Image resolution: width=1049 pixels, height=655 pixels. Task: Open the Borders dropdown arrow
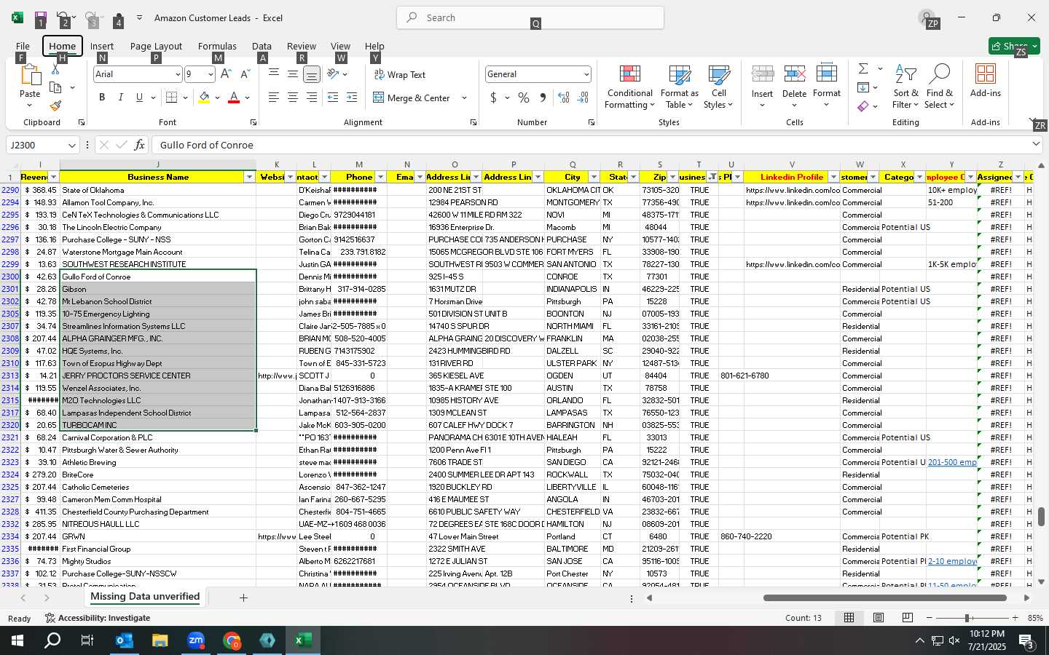click(186, 98)
